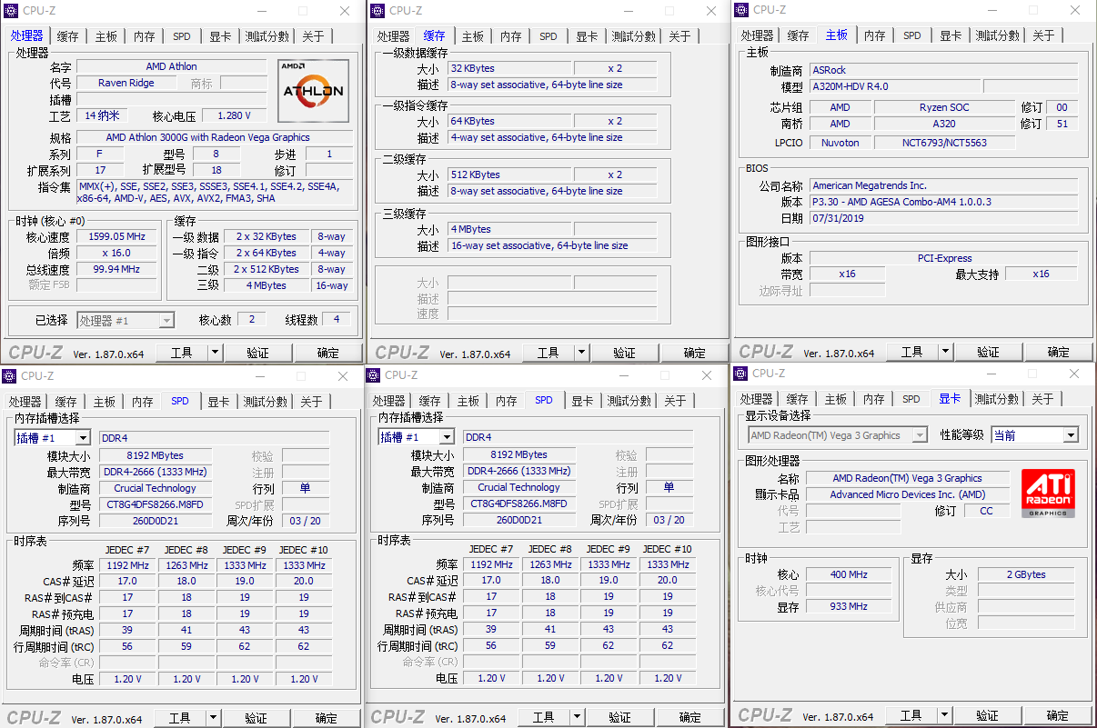This screenshot has height=728, width=1097.
Task: Close the CPU-Z mainboard window
Action: pyautogui.click(x=1073, y=10)
